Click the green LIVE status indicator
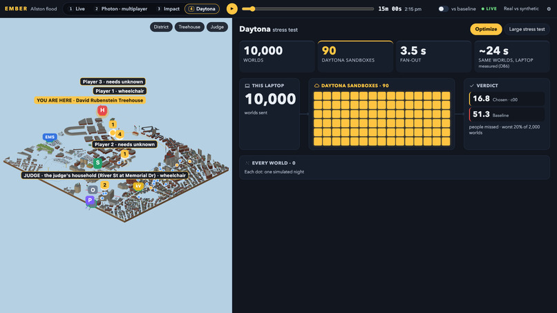 [x=489, y=9]
